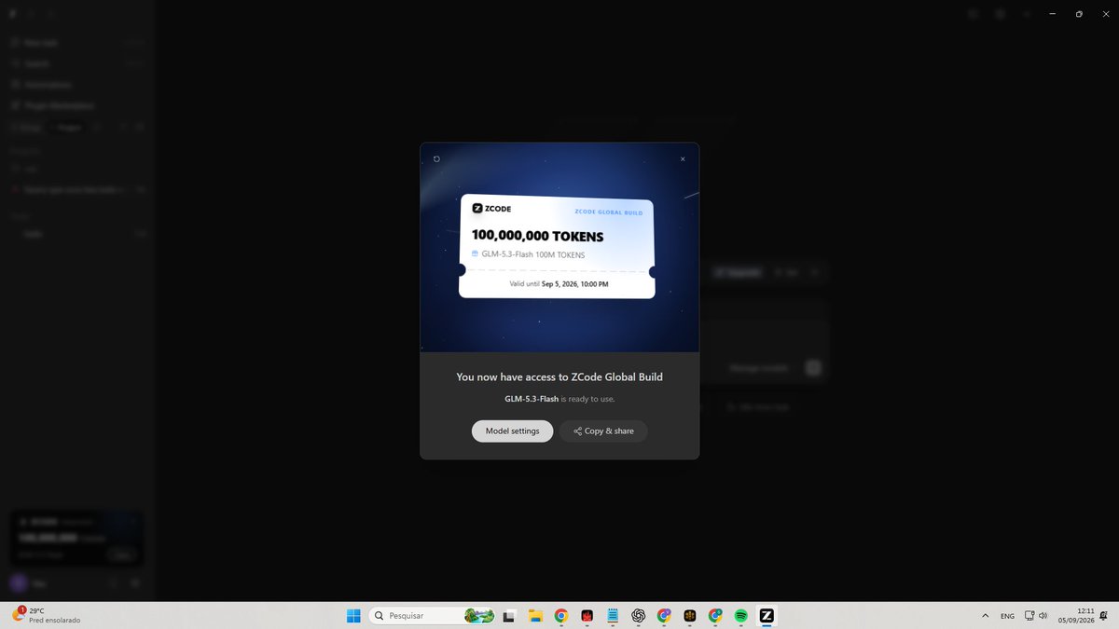Click New task in the dimmed sidebar
Viewport: 1119px width, 629px height.
(x=76, y=43)
